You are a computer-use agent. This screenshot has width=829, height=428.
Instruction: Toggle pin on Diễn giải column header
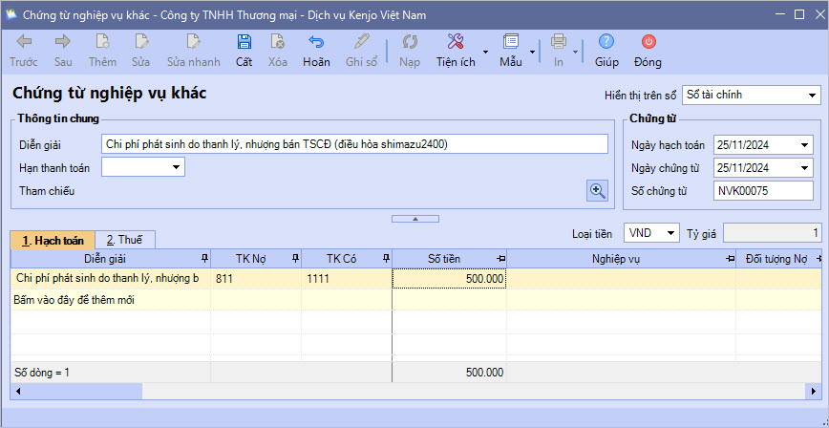click(203, 259)
